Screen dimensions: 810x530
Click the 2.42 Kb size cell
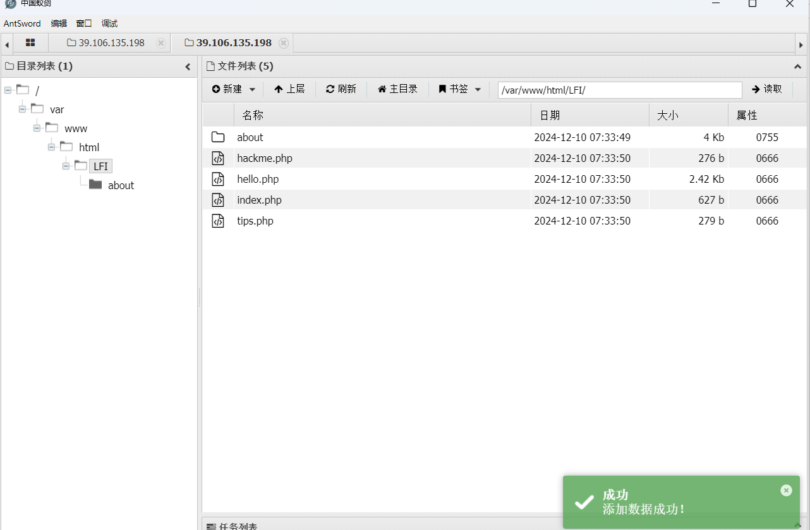pos(706,179)
